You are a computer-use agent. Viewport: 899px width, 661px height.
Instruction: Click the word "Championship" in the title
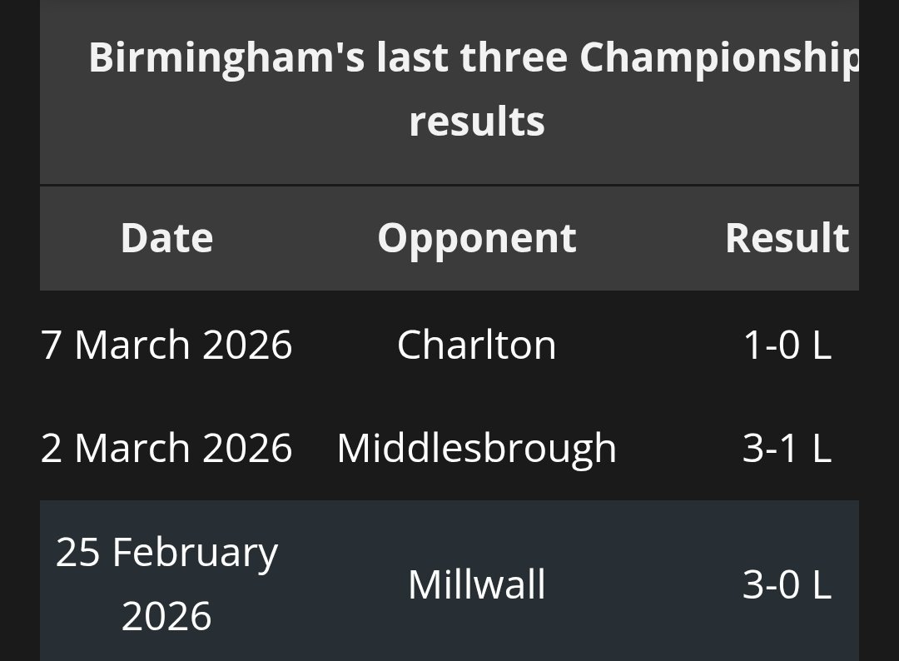coord(719,57)
